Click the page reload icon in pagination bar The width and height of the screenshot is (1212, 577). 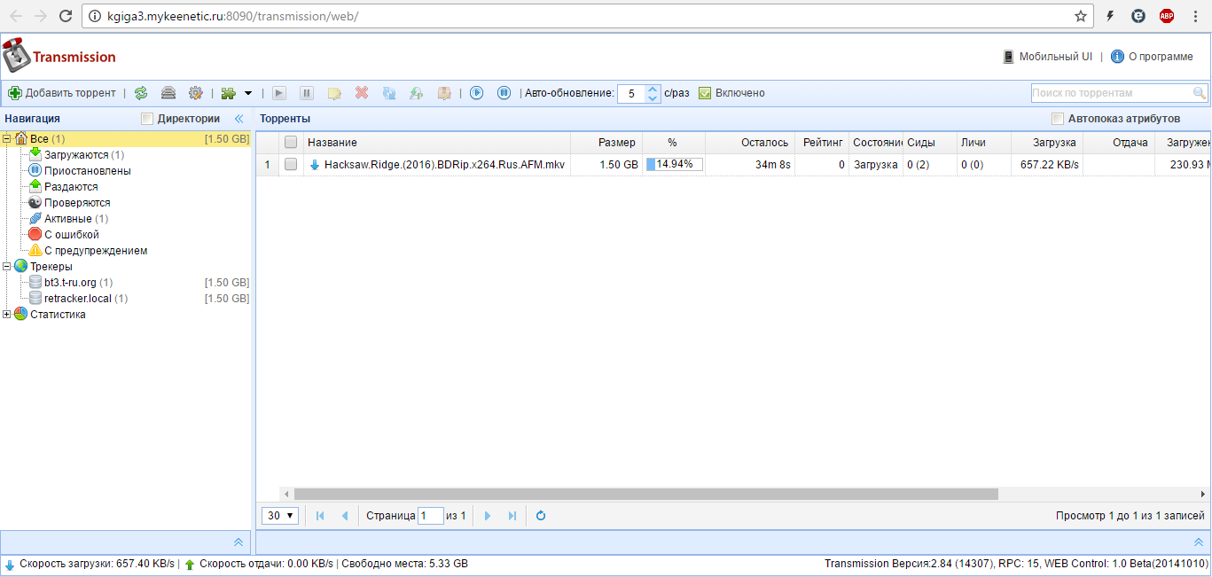click(541, 516)
